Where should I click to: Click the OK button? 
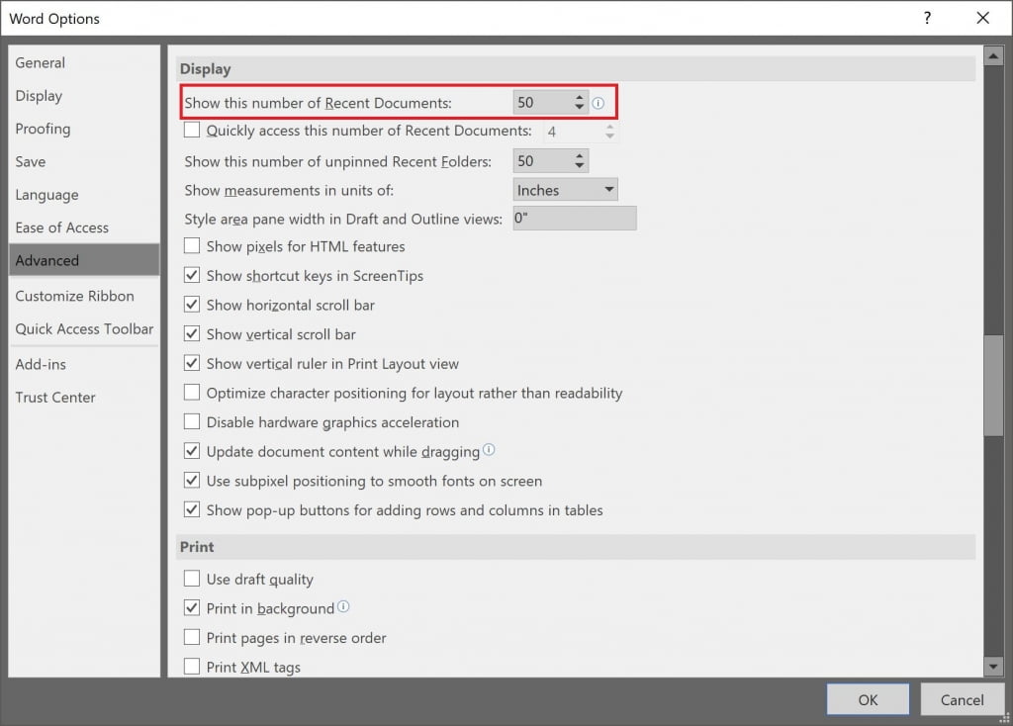tap(868, 699)
